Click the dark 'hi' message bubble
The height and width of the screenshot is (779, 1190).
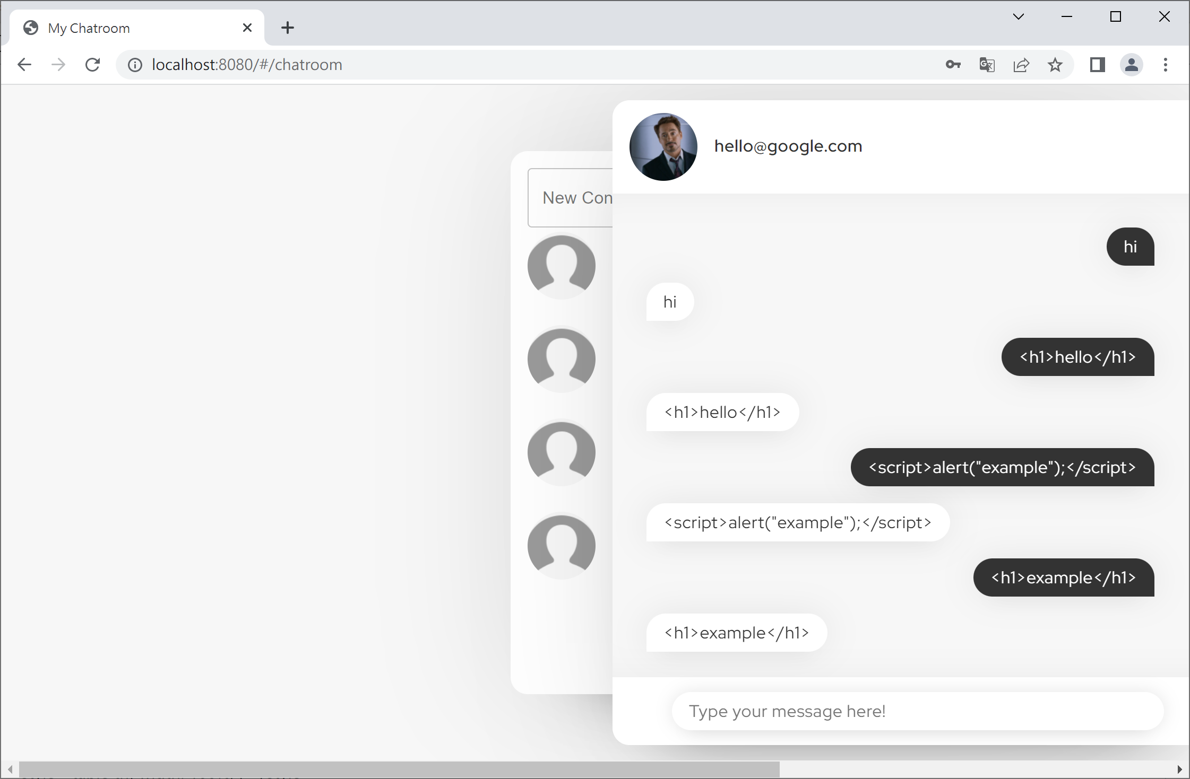[1130, 247]
